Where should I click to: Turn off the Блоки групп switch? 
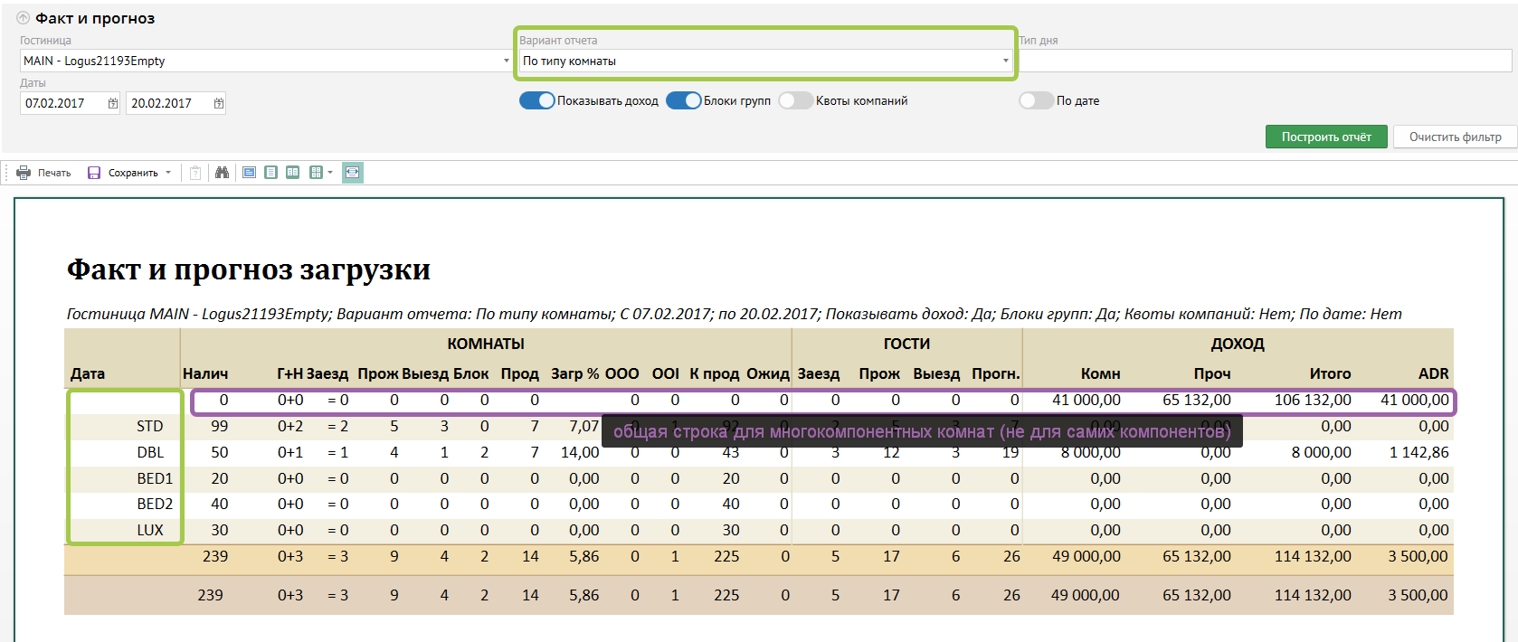tap(684, 100)
